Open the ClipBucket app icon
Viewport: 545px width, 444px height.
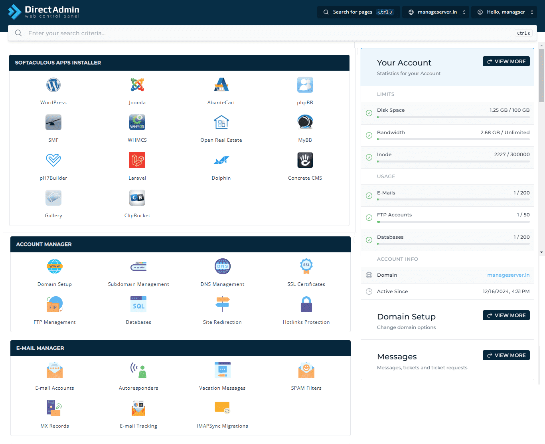pyautogui.click(x=137, y=198)
